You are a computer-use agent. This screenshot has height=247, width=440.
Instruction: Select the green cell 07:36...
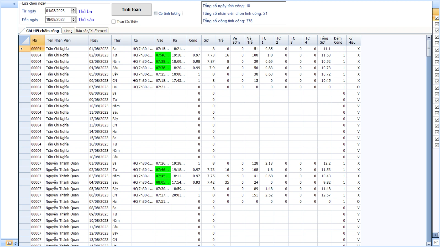pos(163,68)
